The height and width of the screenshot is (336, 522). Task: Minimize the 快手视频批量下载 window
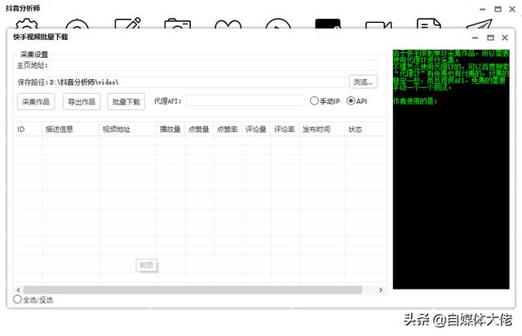pyautogui.click(x=475, y=38)
